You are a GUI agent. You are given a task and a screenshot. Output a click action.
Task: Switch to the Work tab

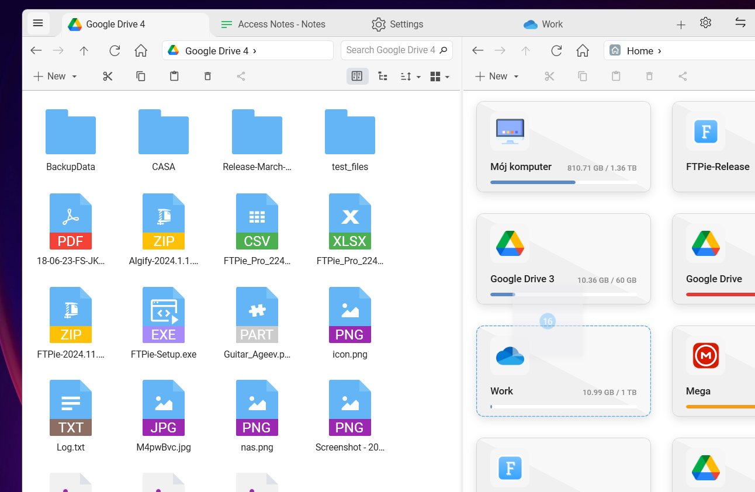tap(543, 24)
